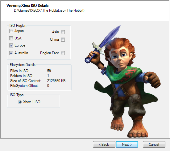The width and height of the screenshot is (170, 151).
Task: Tick the Japan region checkbox
Action: pyautogui.click(x=11, y=31)
